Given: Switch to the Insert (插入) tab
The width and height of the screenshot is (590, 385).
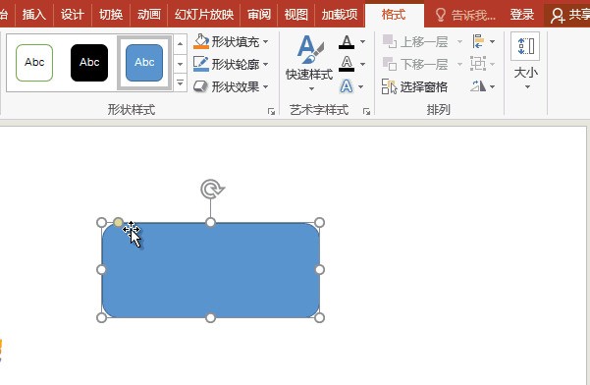Looking at the screenshot, I should coord(33,15).
